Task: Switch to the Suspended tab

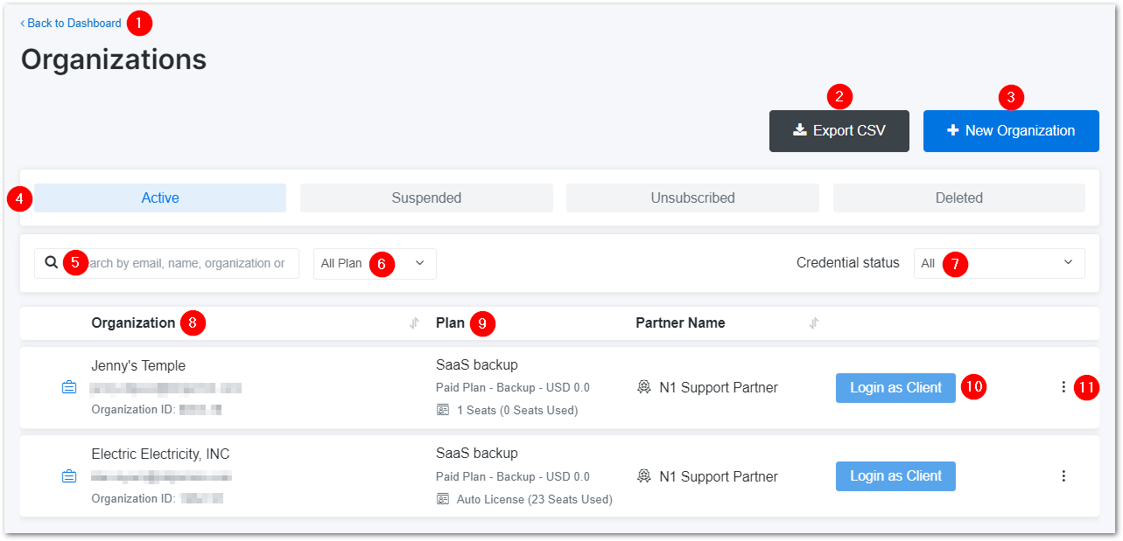Action: [426, 198]
